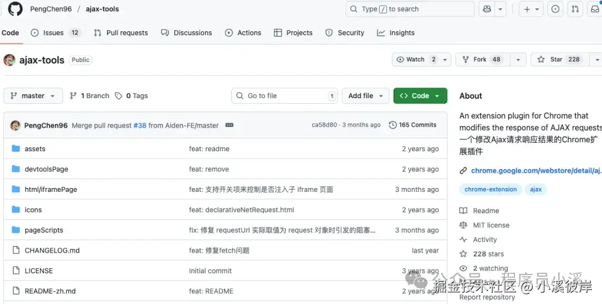
Task: Focus the Type to search field
Action: coord(410,9)
